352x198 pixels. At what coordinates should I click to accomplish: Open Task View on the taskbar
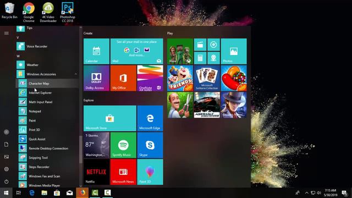[19, 193]
